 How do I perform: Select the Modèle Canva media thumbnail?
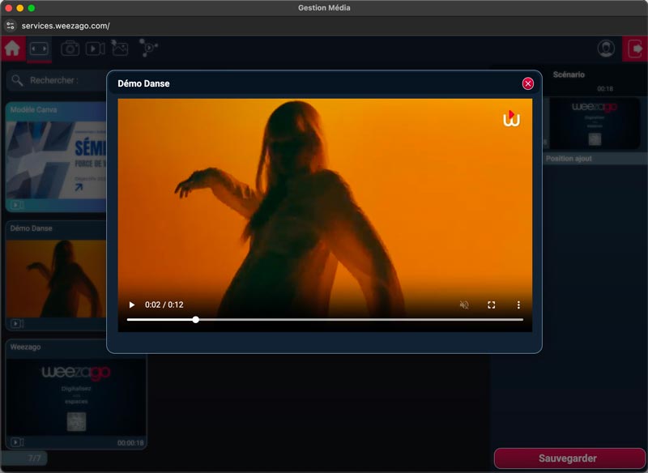[56, 160]
